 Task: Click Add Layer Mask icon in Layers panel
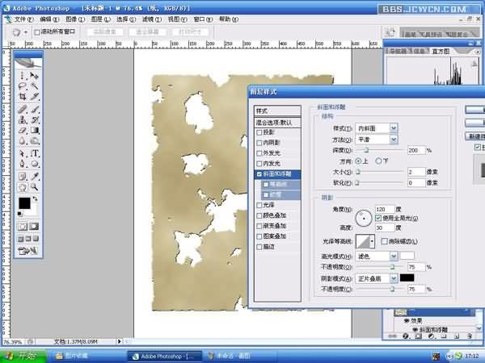418,336
